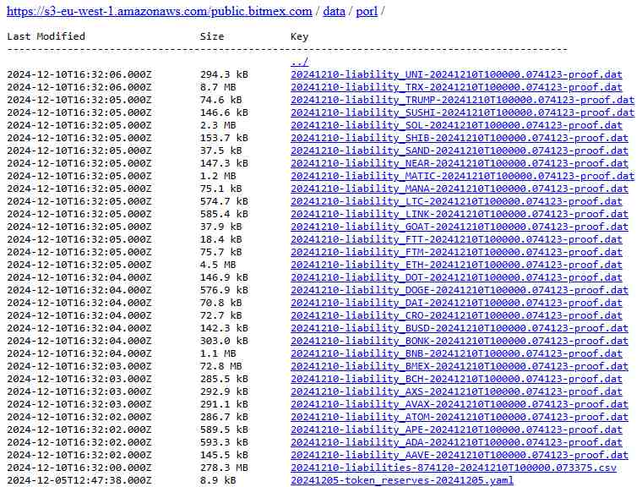Click the 2024-12-05T12:47:38.000Z timestamp
642x487 pixels.
click(x=79, y=481)
